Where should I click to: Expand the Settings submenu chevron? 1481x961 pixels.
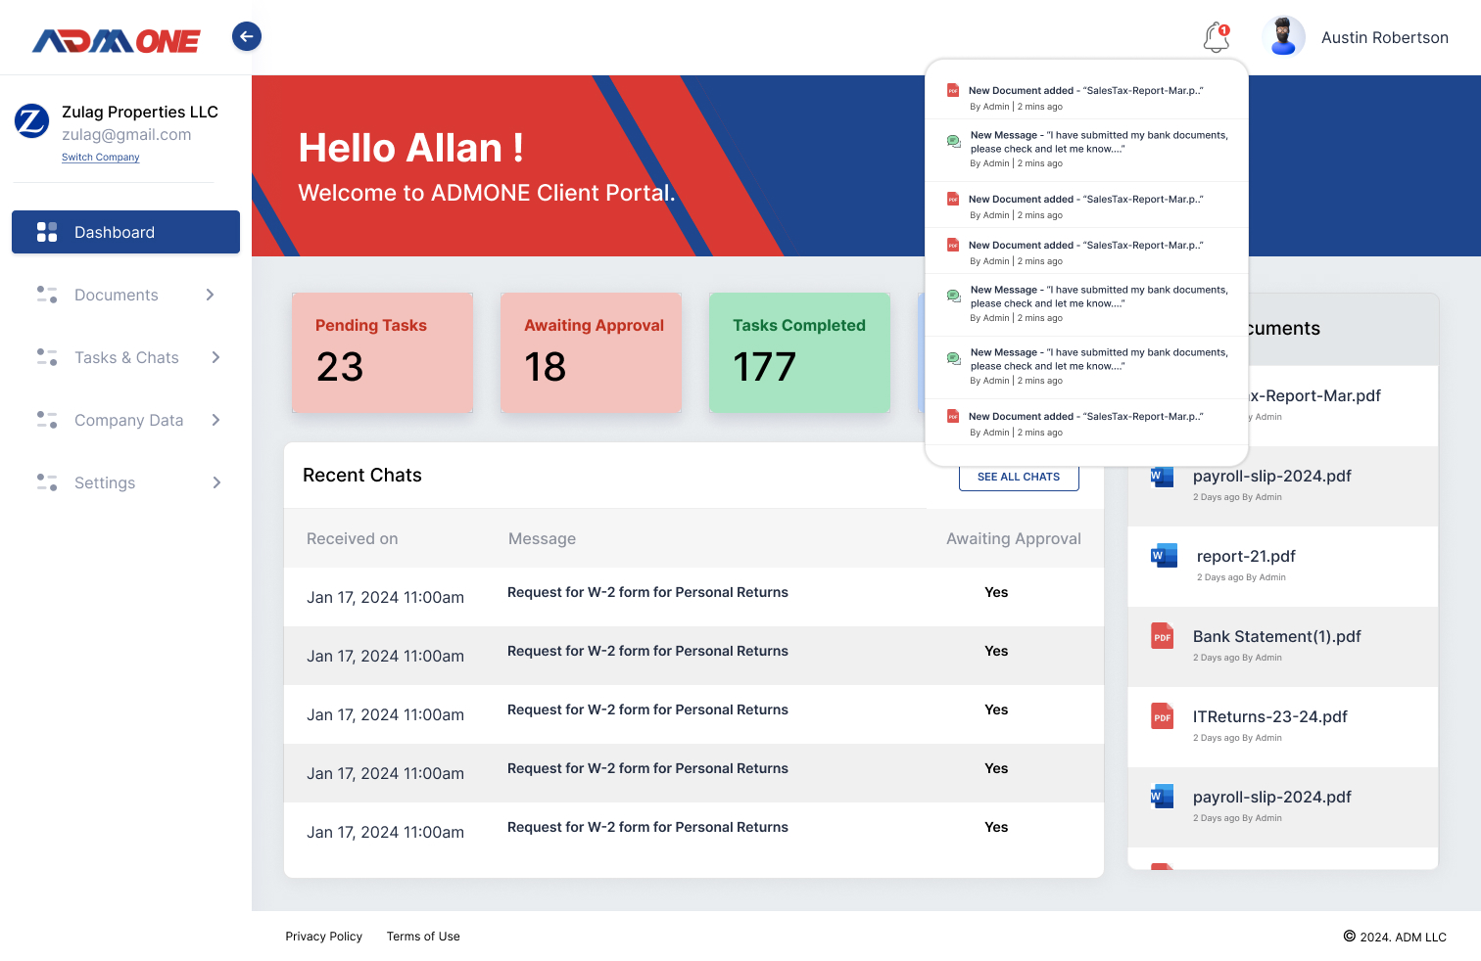pyautogui.click(x=215, y=482)
